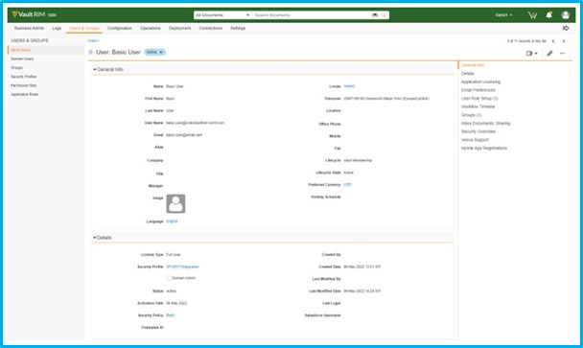This screenshot has width=583, height=348.
Task: Open the Business Admin tab
Action: click(29, 28)
